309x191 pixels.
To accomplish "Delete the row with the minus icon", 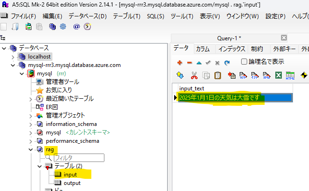I will 190,63.
